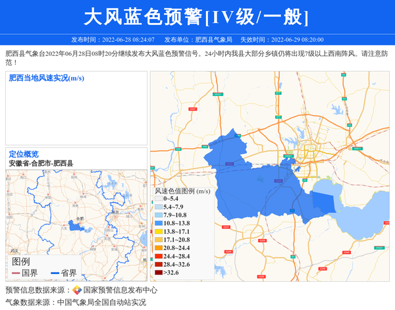Click the 发布时间 2022-06-28 08:24:07 text
Viewport: 395px width, 310px height.
113,39
